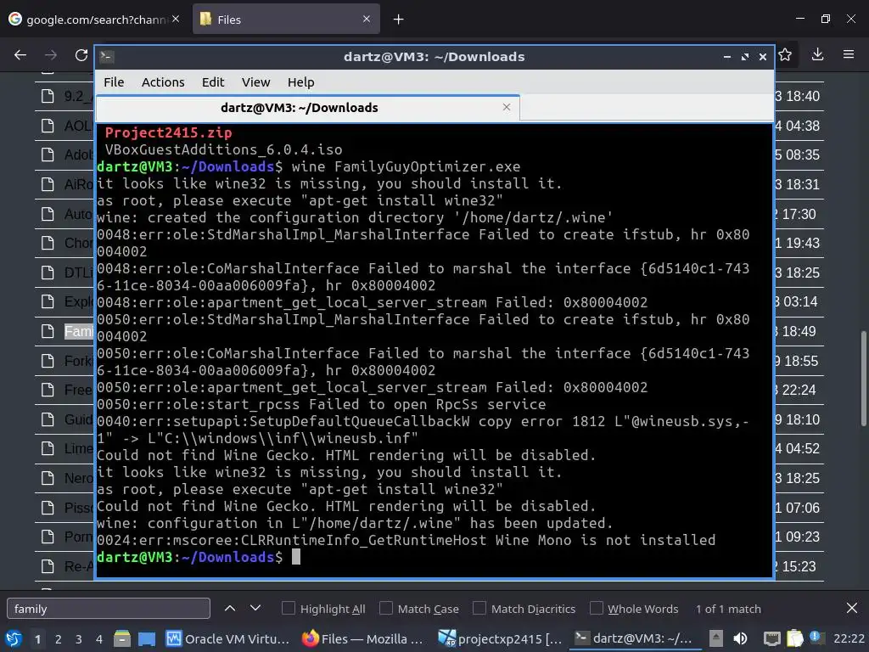The height and width of the screenshot is (652, 869).
Task: Click the 1 of 1 match text
Action: pos(728,609)
